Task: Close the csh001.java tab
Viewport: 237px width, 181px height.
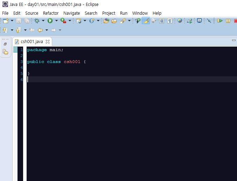Action: [48, 42]
